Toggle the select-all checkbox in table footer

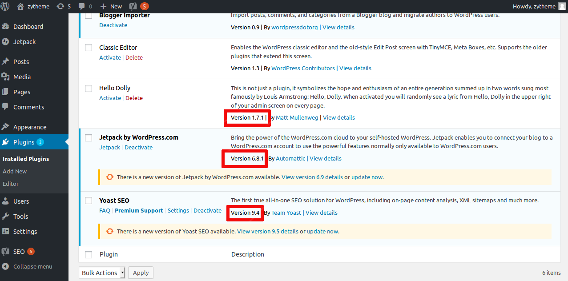[x=89, y=255]
